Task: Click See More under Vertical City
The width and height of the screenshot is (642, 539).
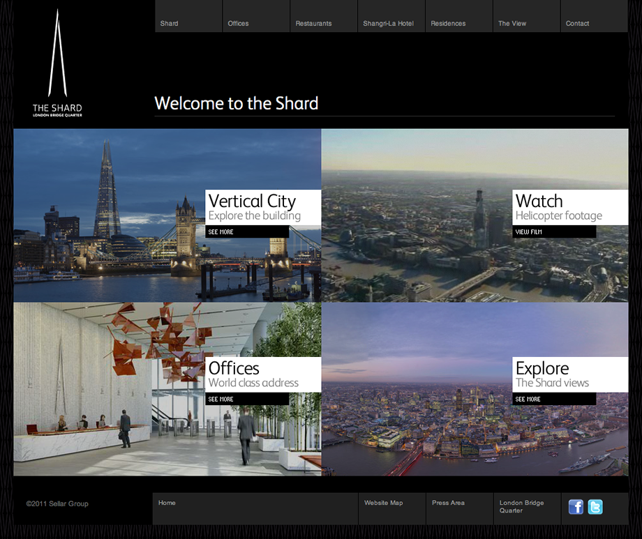Action: 247,231
